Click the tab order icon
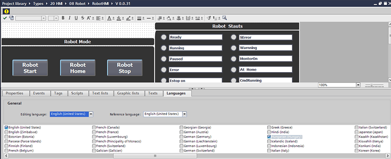This screenshot has width=391, height=159. coord(215,18)
